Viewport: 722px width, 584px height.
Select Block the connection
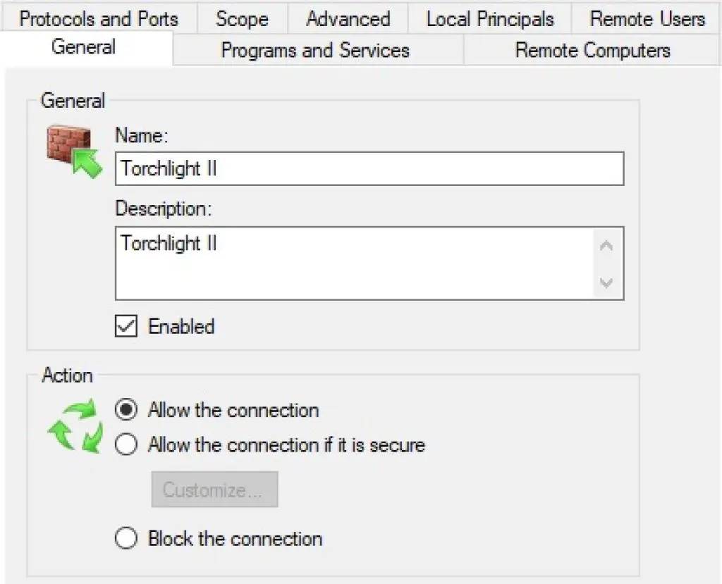(x=126, y=538)
